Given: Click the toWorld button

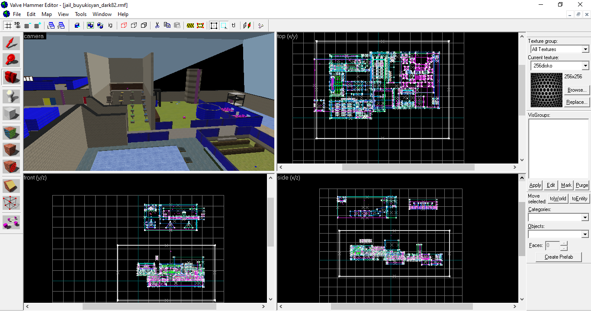Looking at the screenshot, I should (x=558, y=199).
